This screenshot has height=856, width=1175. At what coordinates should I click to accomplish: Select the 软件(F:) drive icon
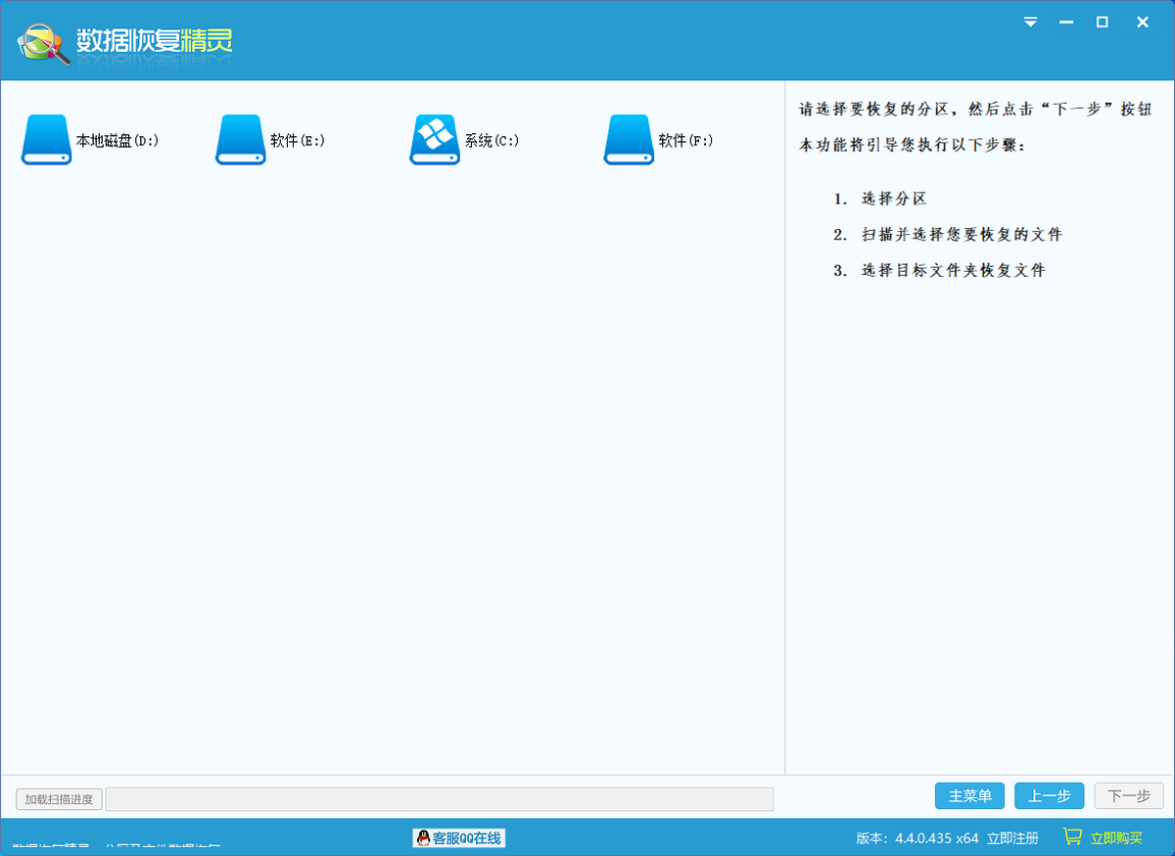point(628,140)
